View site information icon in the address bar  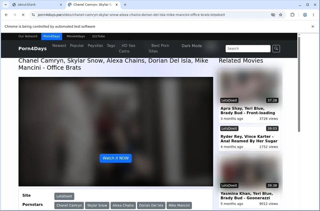pos(33,15)
